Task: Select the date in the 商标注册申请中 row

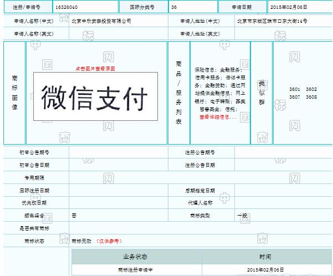Action: (265, 270)
